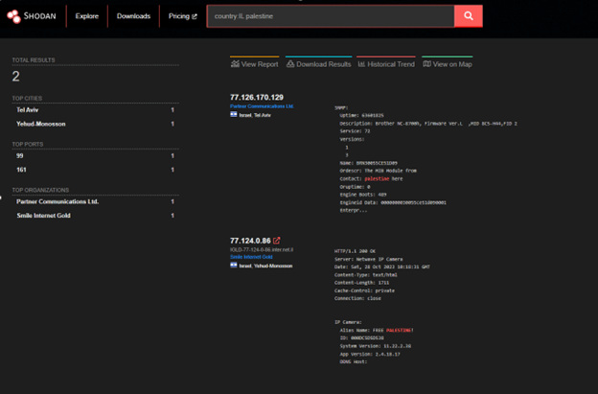Screen dimensions: 598x394
Task: Filter results by port 161
Action: [21, 170]
